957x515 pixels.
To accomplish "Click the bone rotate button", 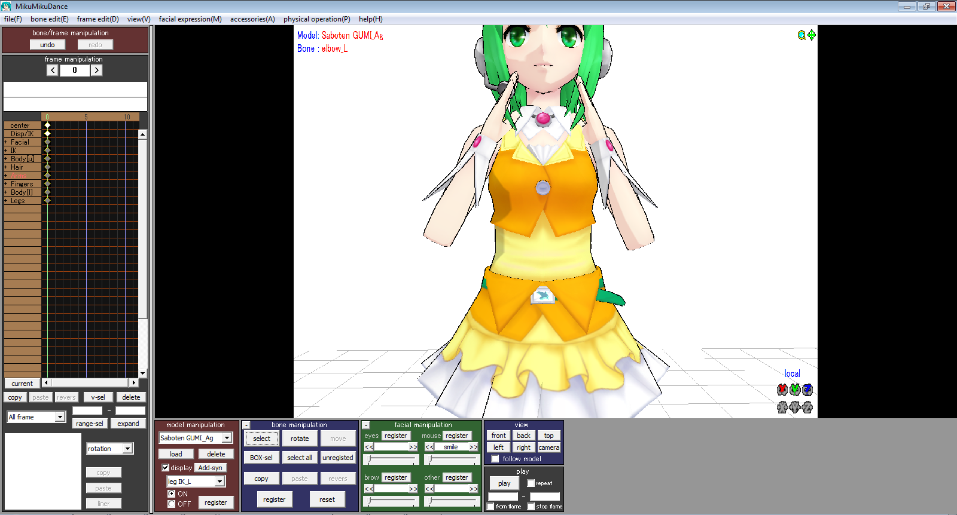I will pyautogui.click(x=300, y=439).
